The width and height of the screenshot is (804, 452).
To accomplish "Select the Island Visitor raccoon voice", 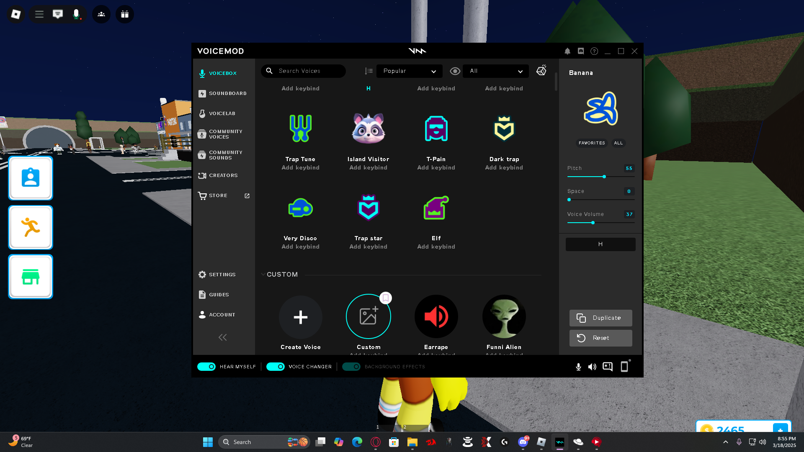I will pos(368,128).
